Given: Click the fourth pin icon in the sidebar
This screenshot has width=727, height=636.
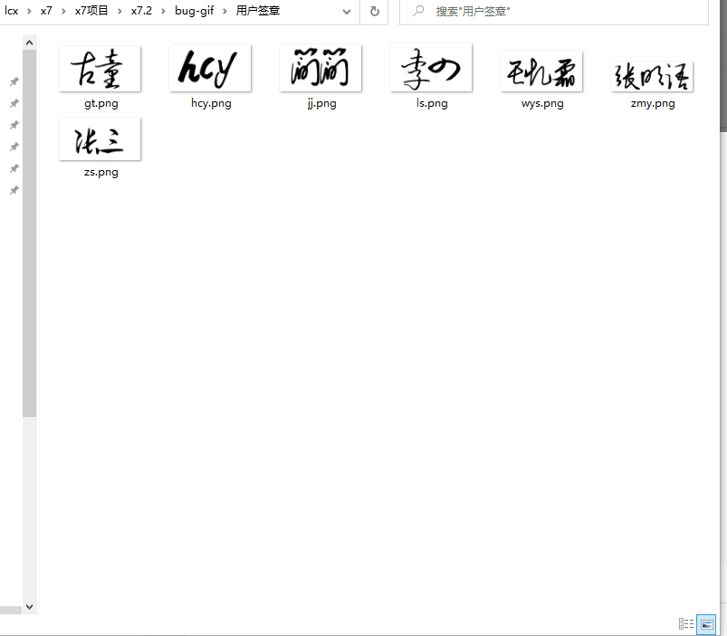Looking at the screenshot, I should point(14,147).
